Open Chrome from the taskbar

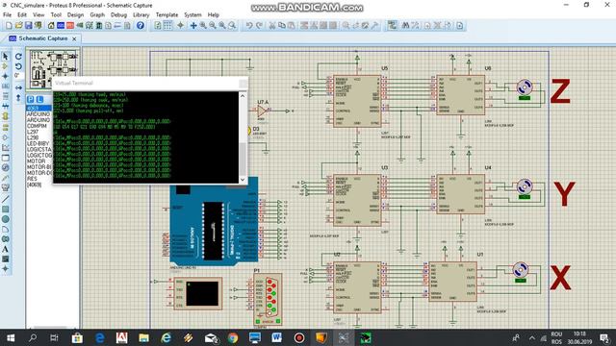point(233,337)
